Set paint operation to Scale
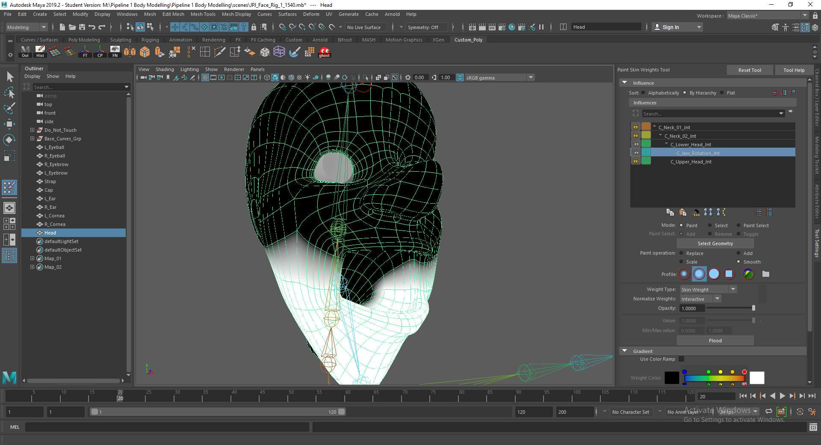821x445 pixels. coord(681,262)
